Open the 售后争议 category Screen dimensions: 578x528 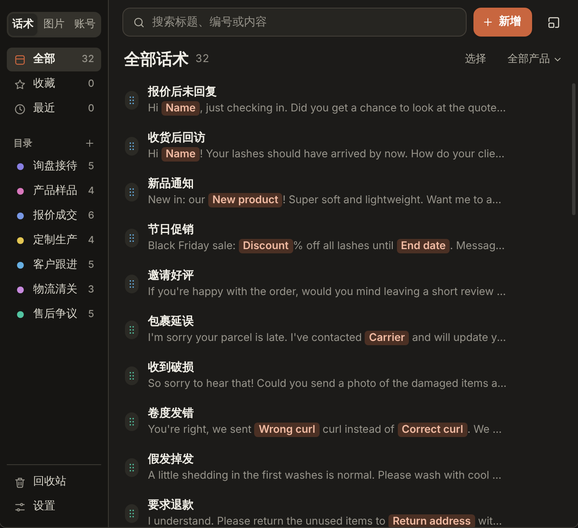54,314
